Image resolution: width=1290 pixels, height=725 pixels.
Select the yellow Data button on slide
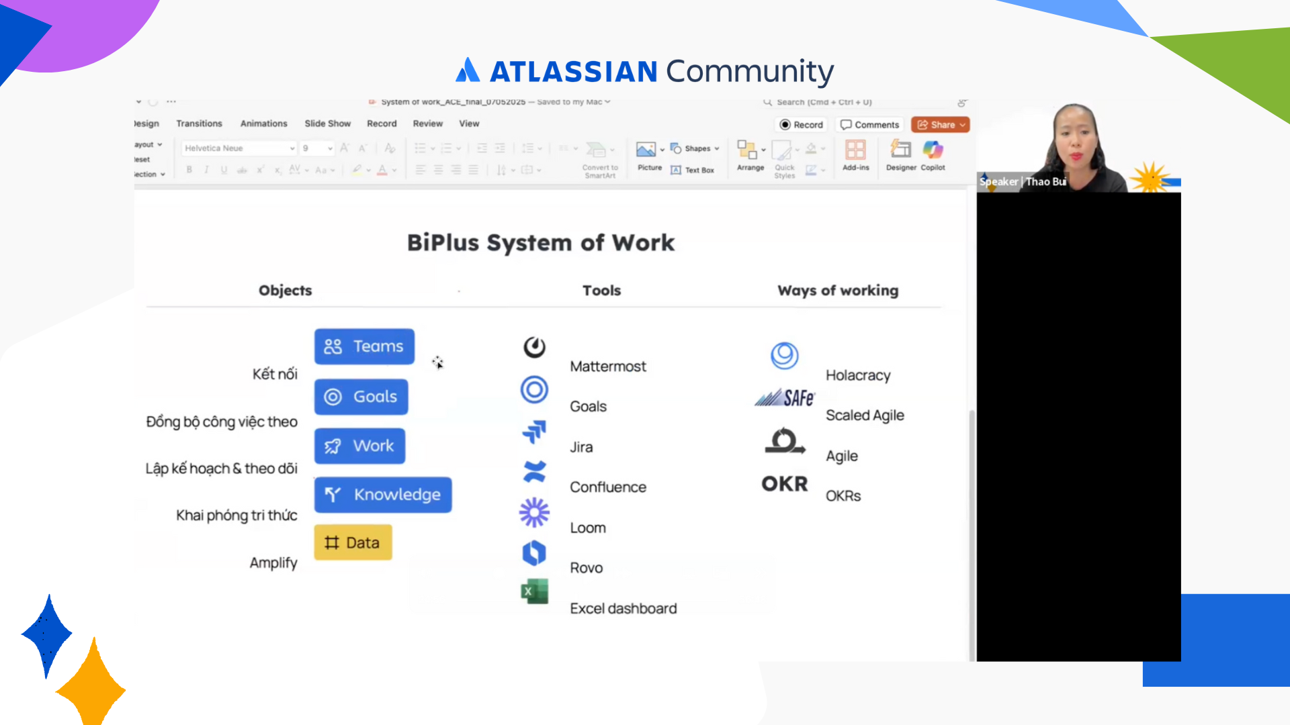(353, 542)
